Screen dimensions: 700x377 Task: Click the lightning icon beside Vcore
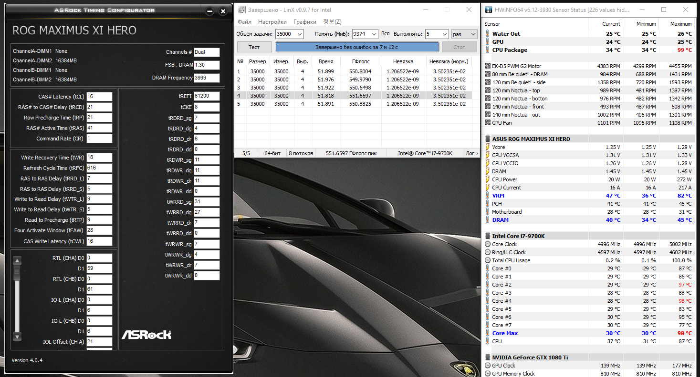(487, 147)
